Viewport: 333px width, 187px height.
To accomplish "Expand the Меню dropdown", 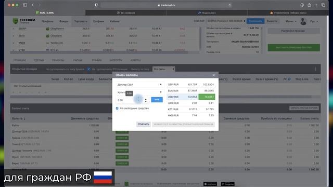I will tap(291, 21).
